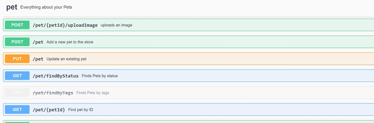Click "Finds Pets by tags" description

(93, 92)
